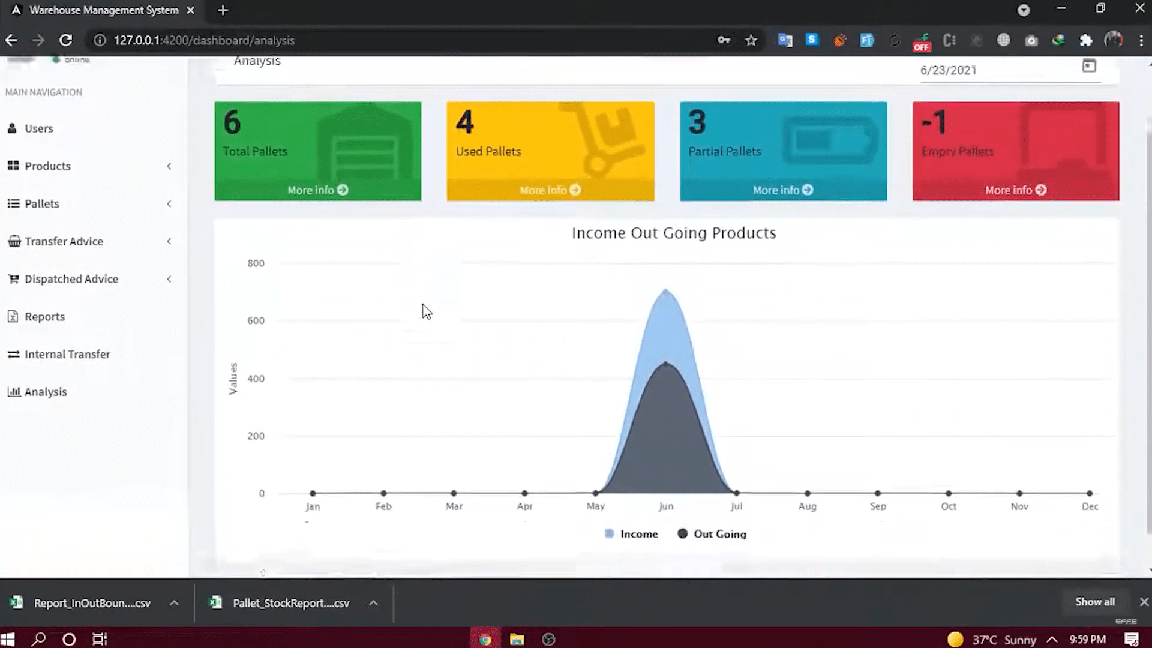The width and height of the screenshot is (1152, 648).
Task: Select the Analysis menu item
Action: pyautogui.click(x=45, y=392)
